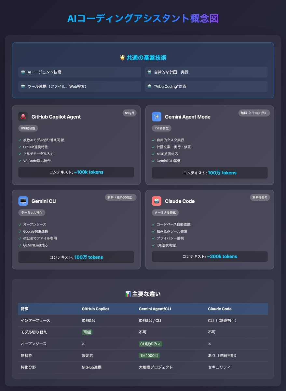
Task: Click the IDE統合型 tag under GitHub Copilot Agent
Action: (28, 128)
